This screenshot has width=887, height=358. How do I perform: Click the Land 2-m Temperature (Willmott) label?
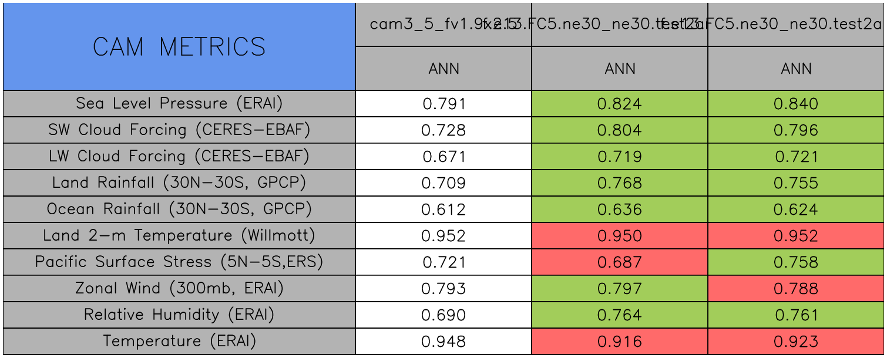click(179, 236)
